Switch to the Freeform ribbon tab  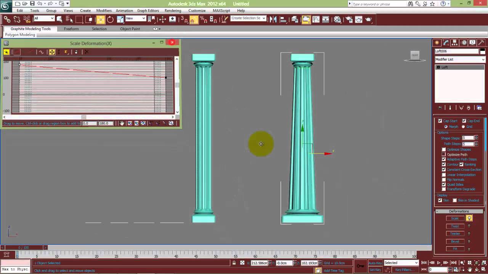[71, 29]
